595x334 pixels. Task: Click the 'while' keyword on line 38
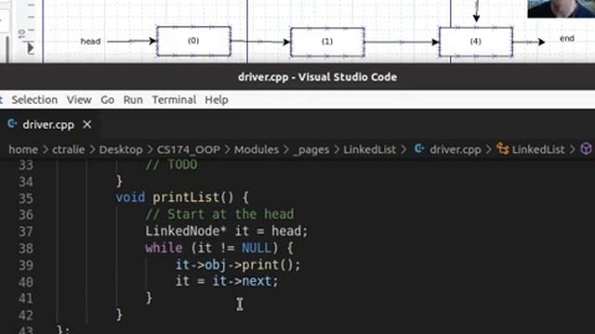tap(164, 248)
